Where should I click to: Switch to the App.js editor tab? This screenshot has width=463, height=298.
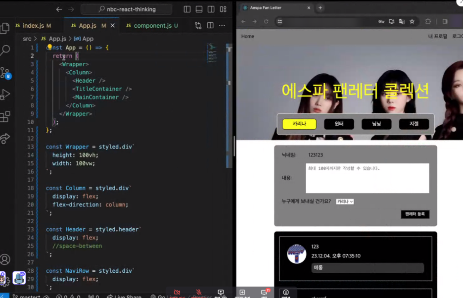[88, 26]
